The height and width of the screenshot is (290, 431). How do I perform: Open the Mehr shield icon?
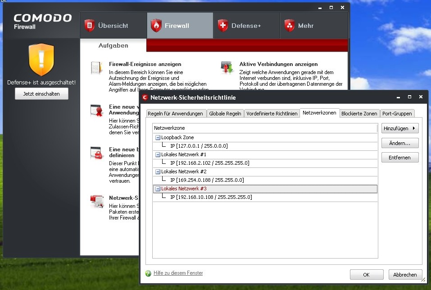pos(290,26)
